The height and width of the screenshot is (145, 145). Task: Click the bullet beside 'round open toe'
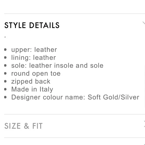pos(5,73)
